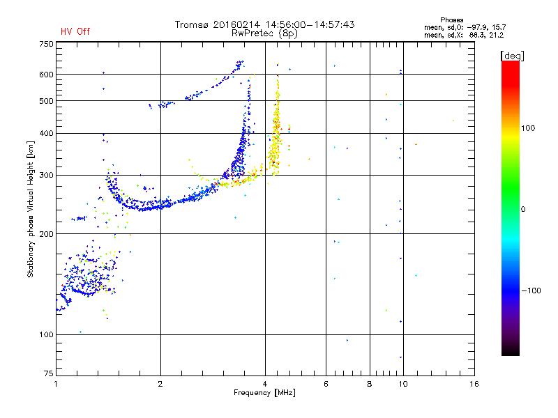The width and height of the screenshot is (558, 418).
Task: Click the y-axis label '200'
Action: point(46,234)
